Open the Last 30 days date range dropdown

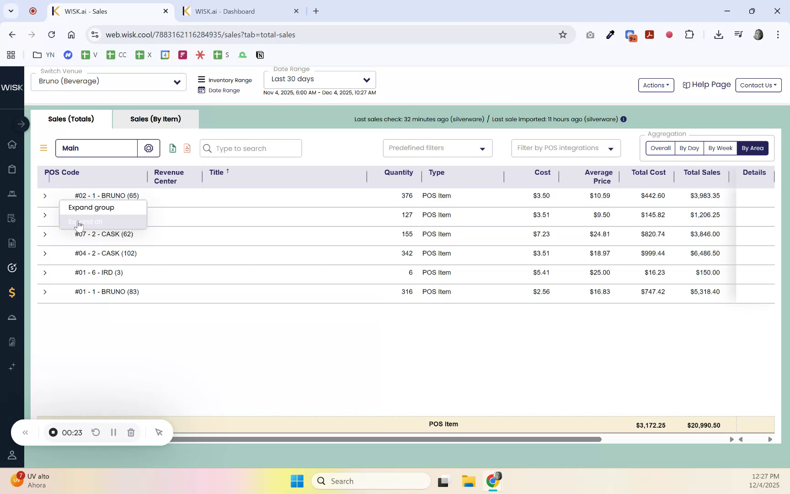coord(320,79)
